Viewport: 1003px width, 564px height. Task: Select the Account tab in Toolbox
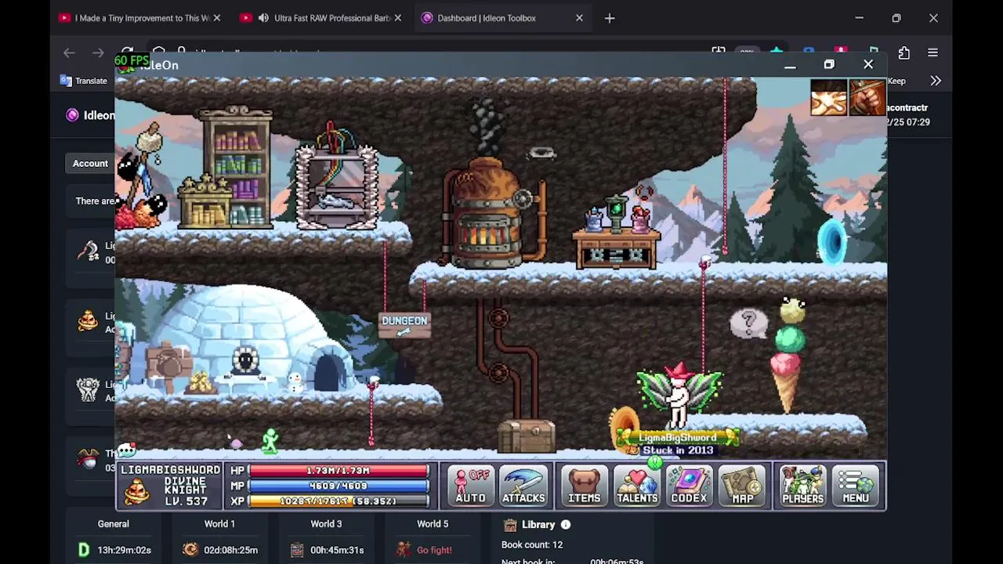tap(90, 163)
